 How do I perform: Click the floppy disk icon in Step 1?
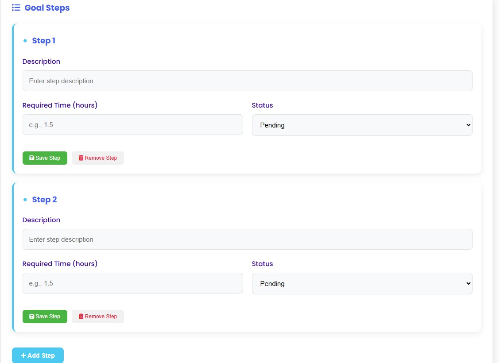pyautogui.click(x=31, y=158)
